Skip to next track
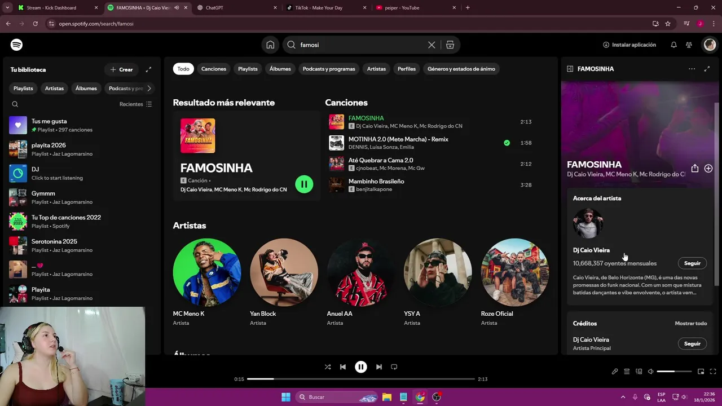Viewport: 722px width, 406px height. (x=379, y=367)
